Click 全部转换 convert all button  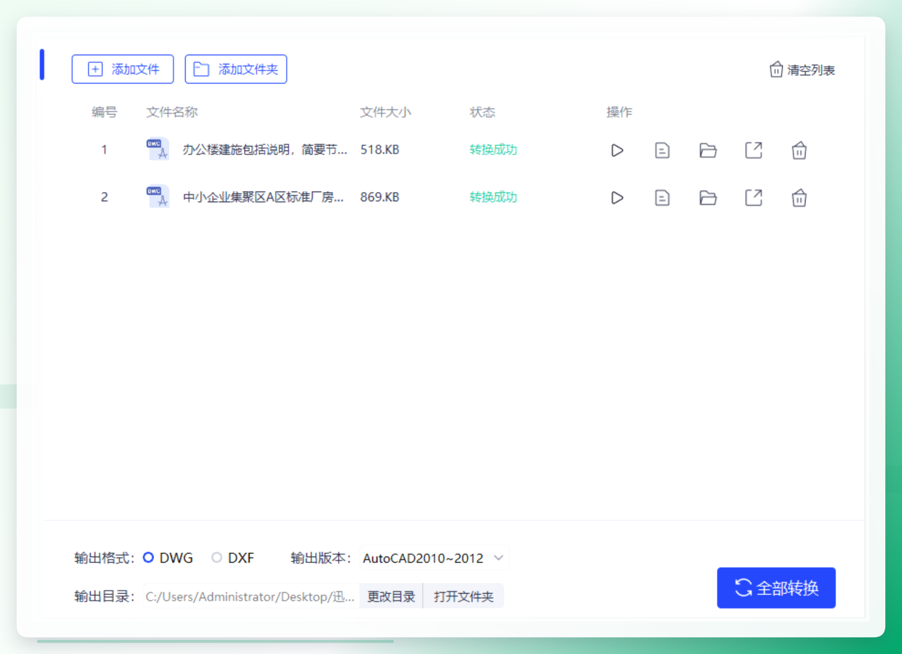coord(776,588)
